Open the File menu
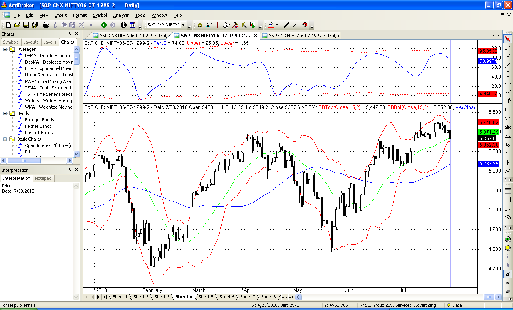This screenshot has width=513, height=310. coord(16,15)
